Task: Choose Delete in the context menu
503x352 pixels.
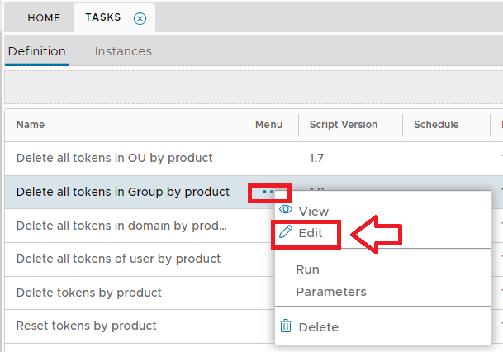Action: coord(318,327)
